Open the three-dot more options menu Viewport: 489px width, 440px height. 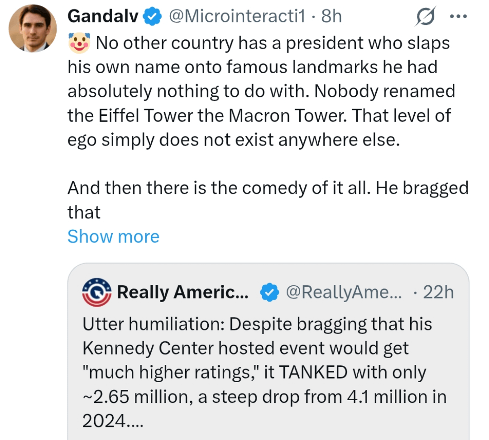[x=458, y=17]
